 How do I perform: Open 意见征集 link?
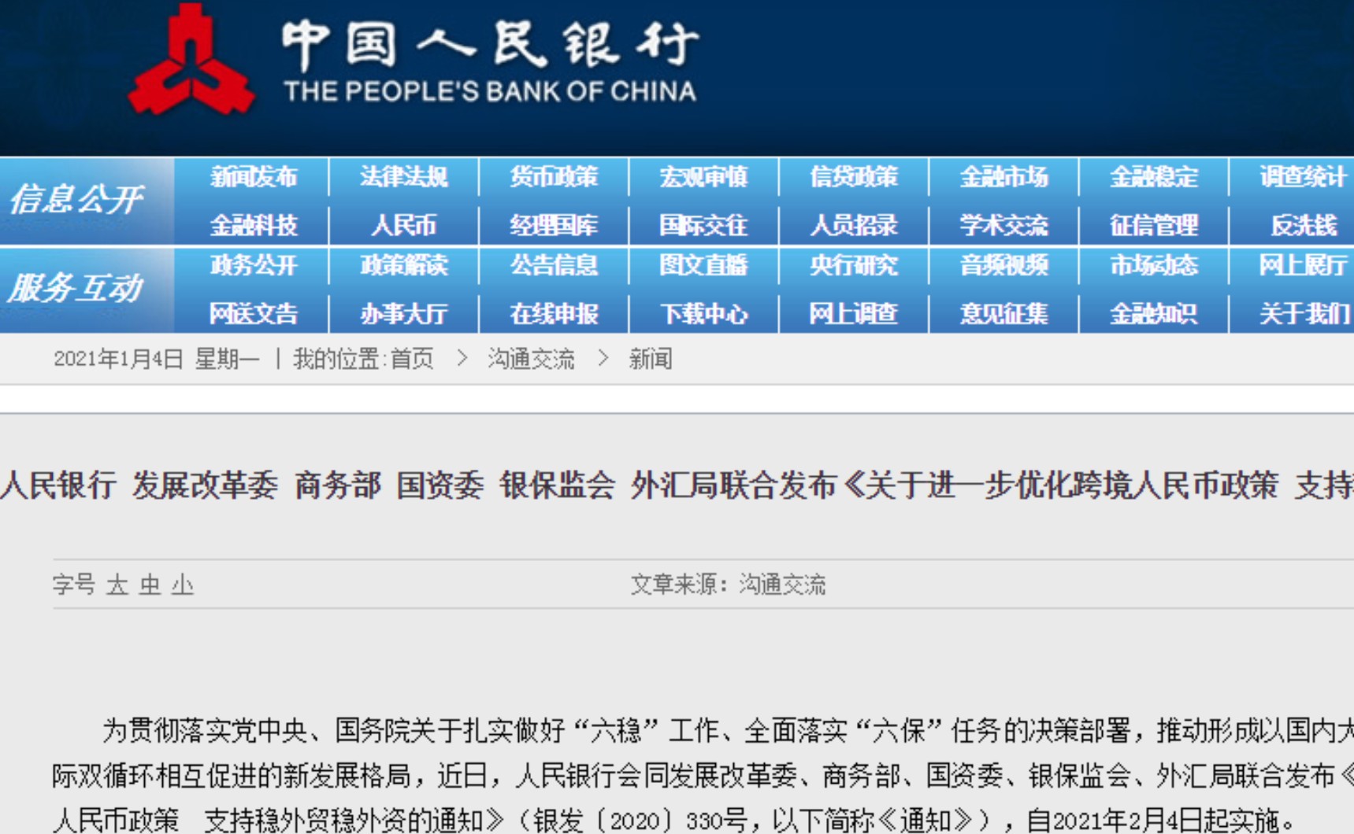(x=1003, y=314)
